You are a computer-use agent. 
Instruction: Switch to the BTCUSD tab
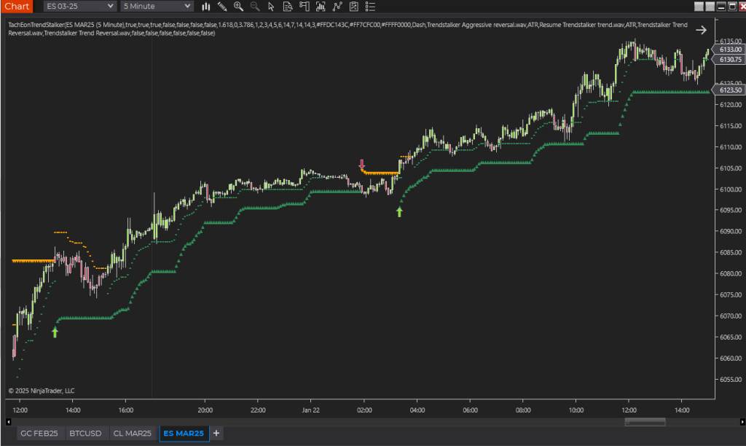(x=85, y=434)
